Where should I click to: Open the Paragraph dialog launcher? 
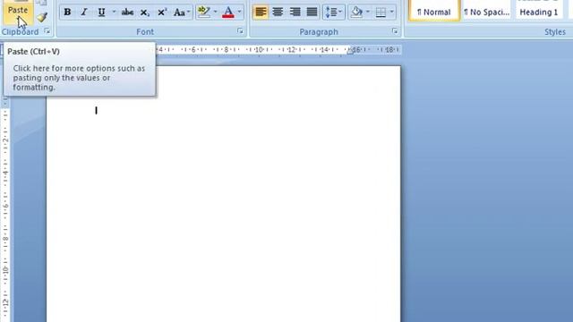395,31
